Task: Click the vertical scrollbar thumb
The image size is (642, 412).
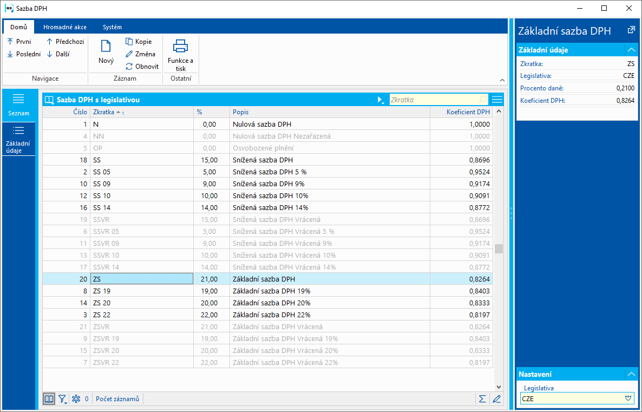Action: 499,248
